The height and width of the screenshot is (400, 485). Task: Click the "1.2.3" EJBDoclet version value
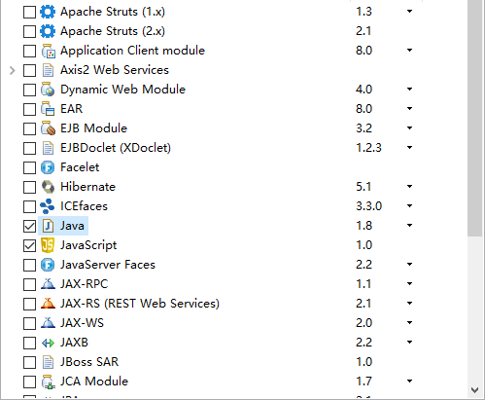click(368, 148)
